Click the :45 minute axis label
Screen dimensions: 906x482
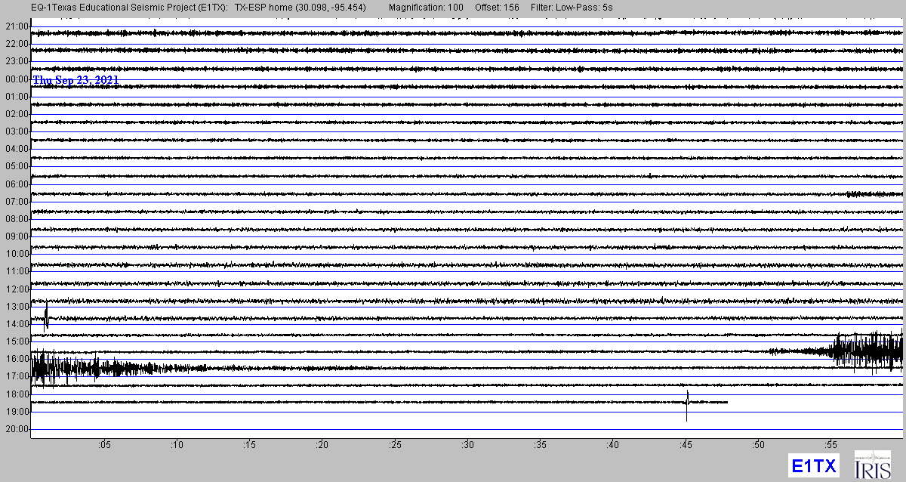(686, 444)
